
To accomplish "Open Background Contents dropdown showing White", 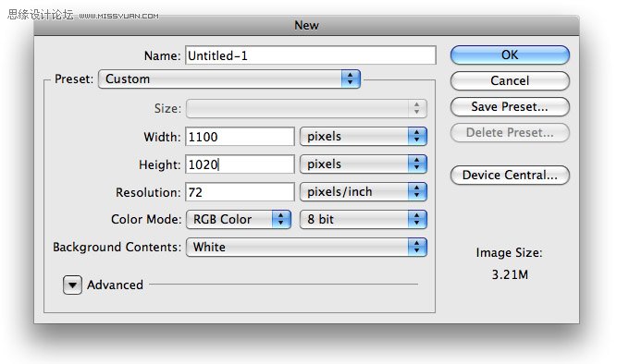I will coord(306,248).
